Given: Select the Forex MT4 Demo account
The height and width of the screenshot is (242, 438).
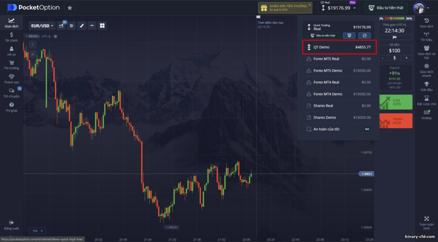Looking at the screenshot, I should click(339, 94).
